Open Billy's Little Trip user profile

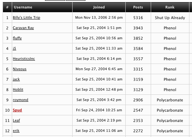27,18
